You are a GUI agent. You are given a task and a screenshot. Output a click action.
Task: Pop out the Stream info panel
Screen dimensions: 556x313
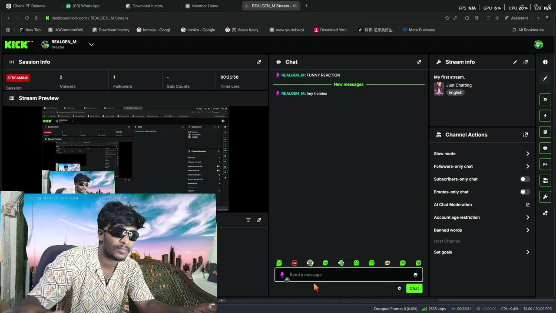tap(526, 62)
